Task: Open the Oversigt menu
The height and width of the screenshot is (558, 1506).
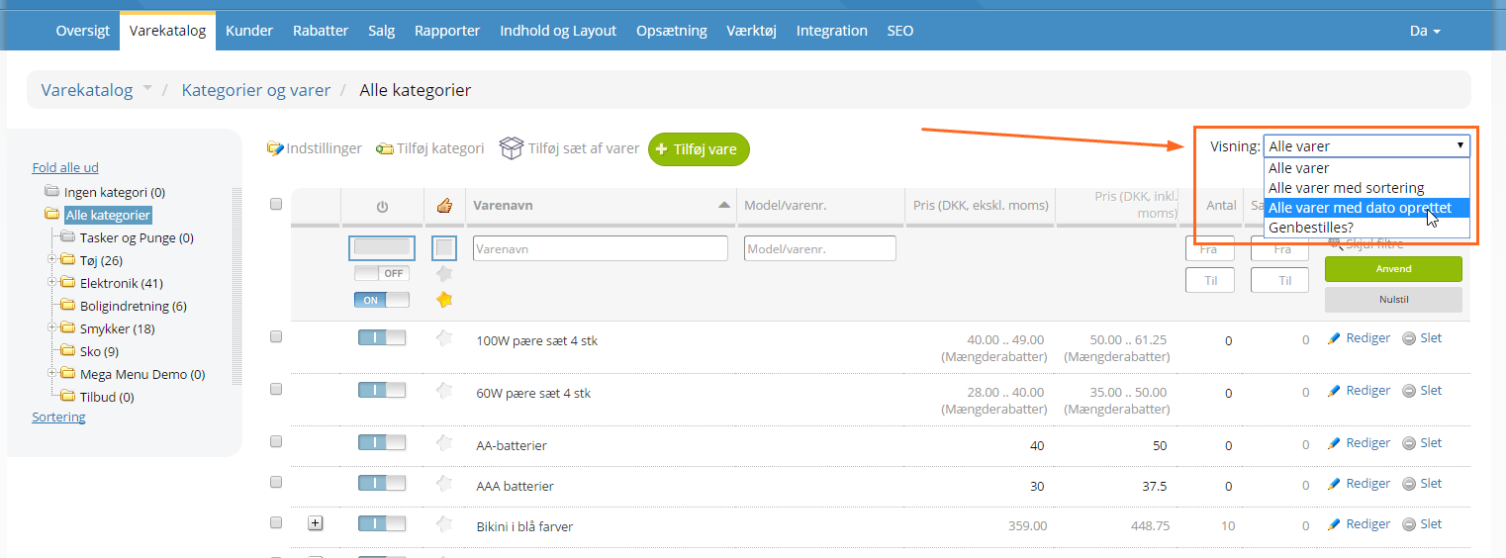Action: 83,31
